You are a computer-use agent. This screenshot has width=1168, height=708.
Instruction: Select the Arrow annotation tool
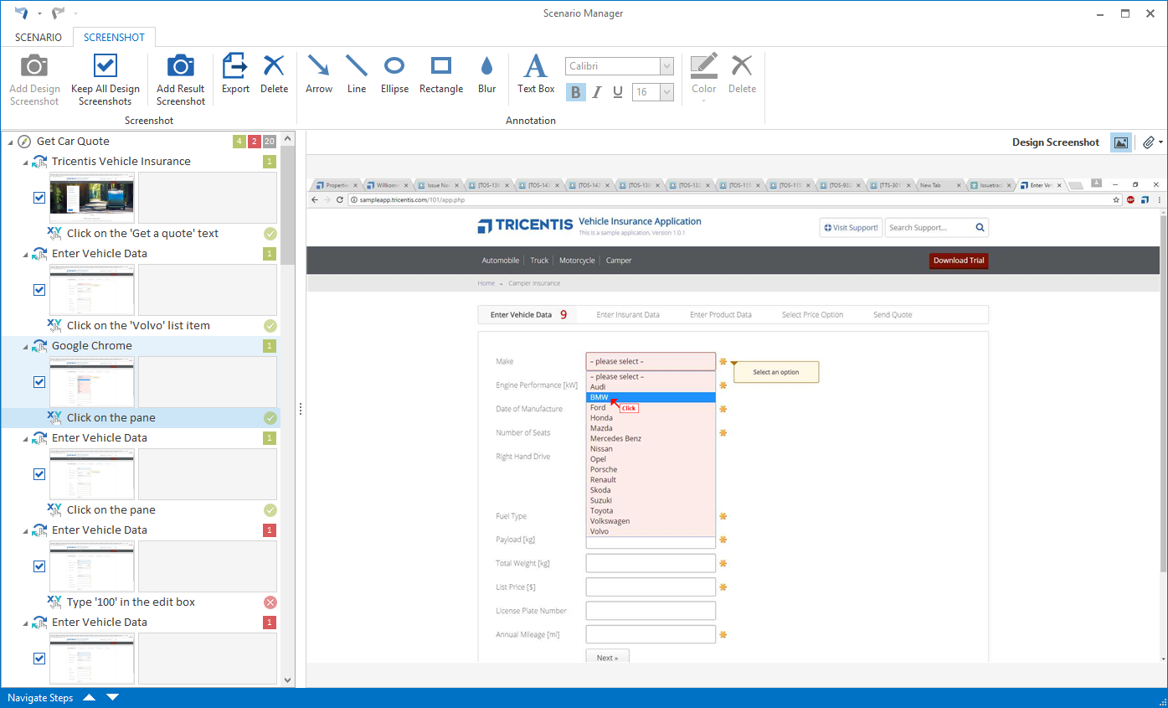(318, 74)
